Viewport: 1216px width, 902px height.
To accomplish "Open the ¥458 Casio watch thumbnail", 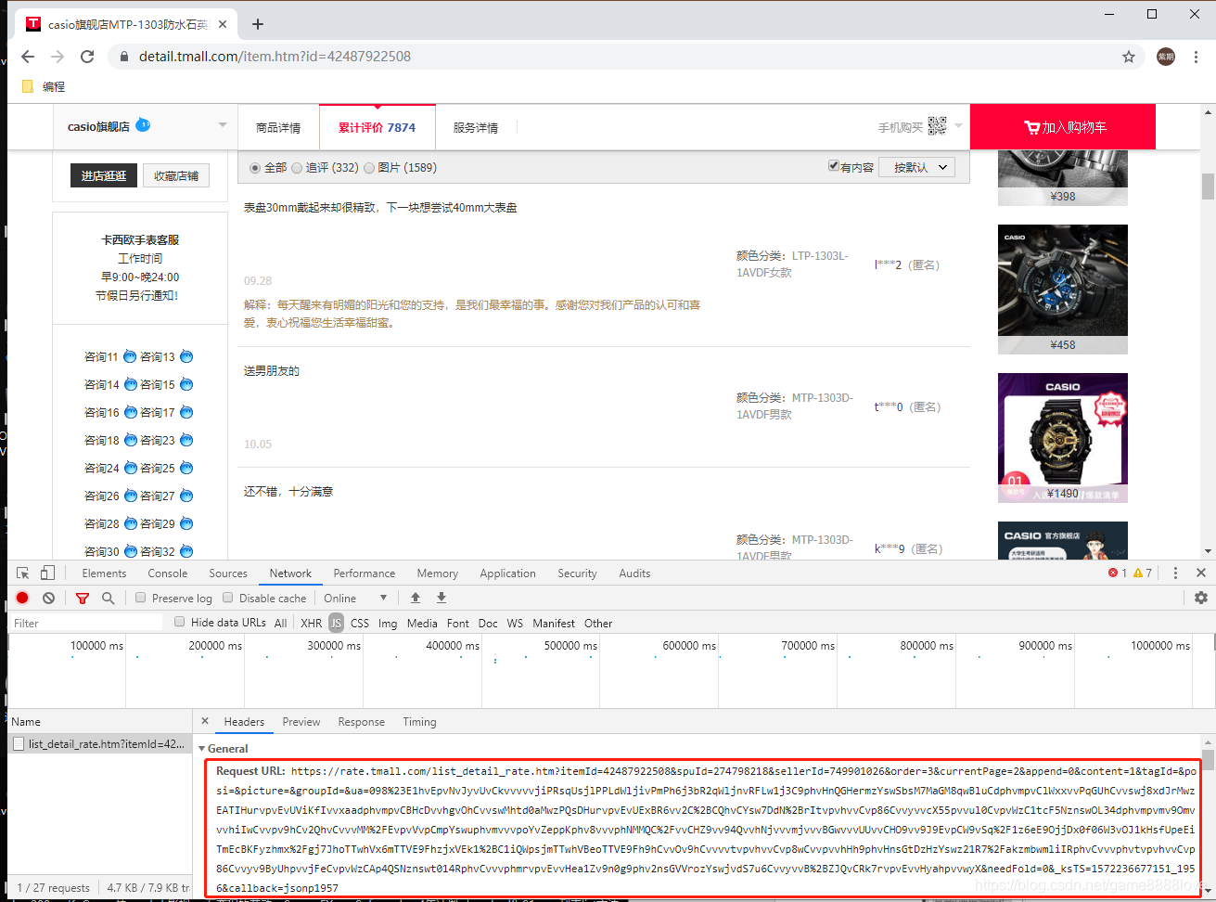I will pyautogui.click(x=1063, y=289).
